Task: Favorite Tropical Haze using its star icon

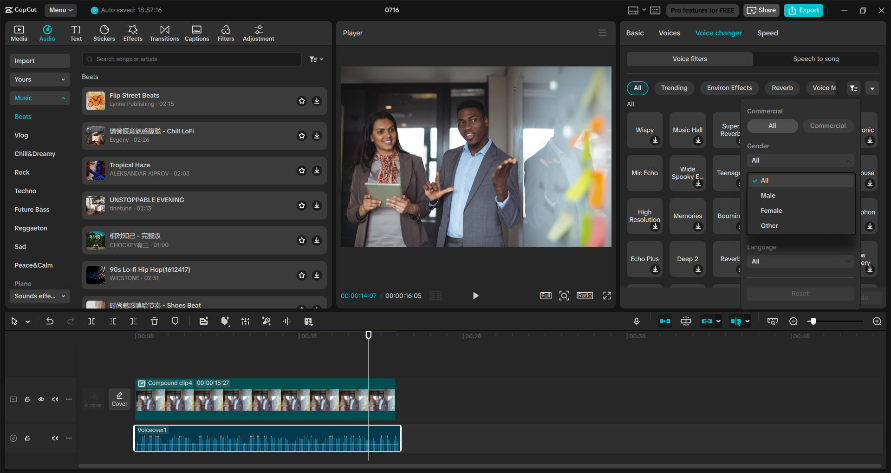Action: click(x=302, y=171)
